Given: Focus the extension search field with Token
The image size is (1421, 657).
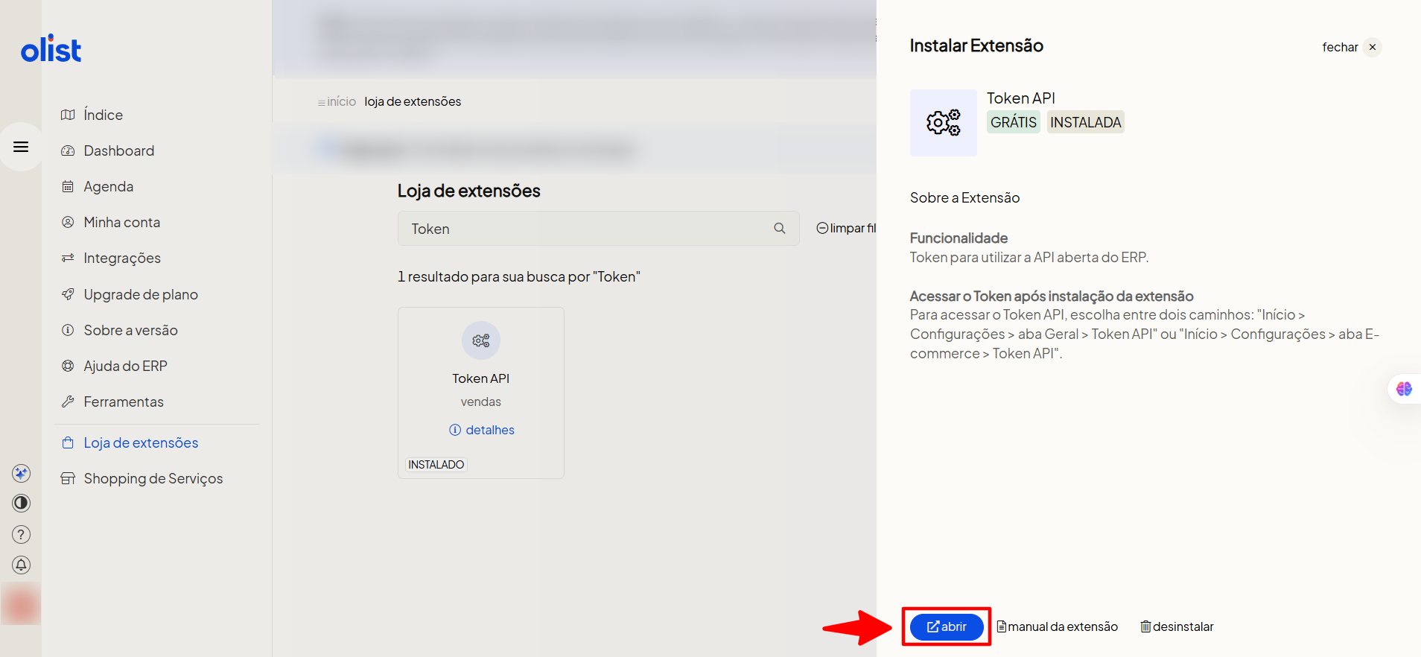Looking at the screenshot, I should pos(598,229).
